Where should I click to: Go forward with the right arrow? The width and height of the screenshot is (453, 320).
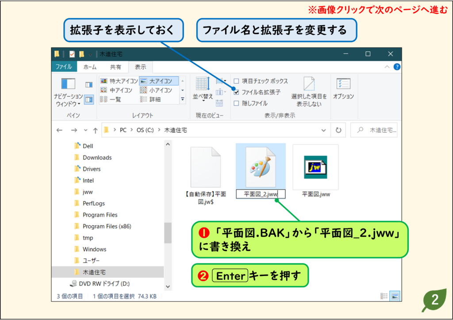tap(74, 130)
